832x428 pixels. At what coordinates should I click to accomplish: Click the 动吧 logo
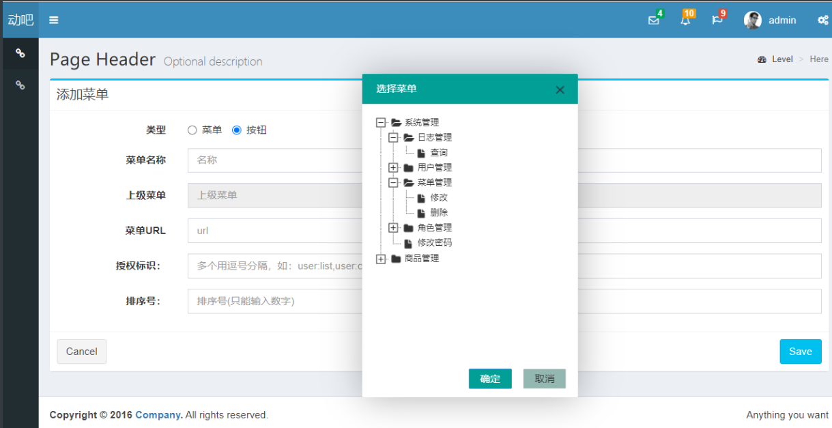20,20
